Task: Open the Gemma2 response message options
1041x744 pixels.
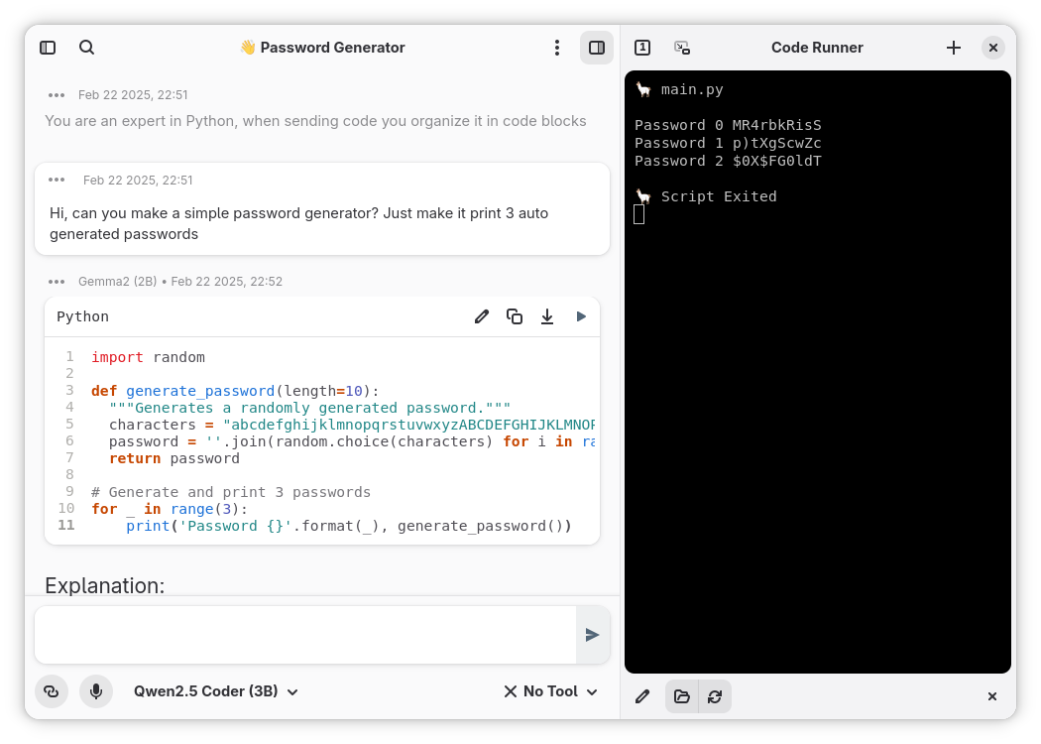Action: pos(57,282)
